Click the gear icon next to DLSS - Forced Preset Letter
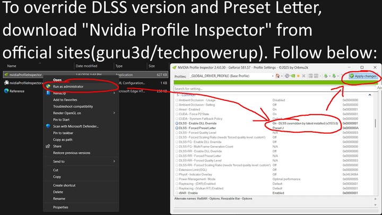Screen dimensions: 382x215 177,128
